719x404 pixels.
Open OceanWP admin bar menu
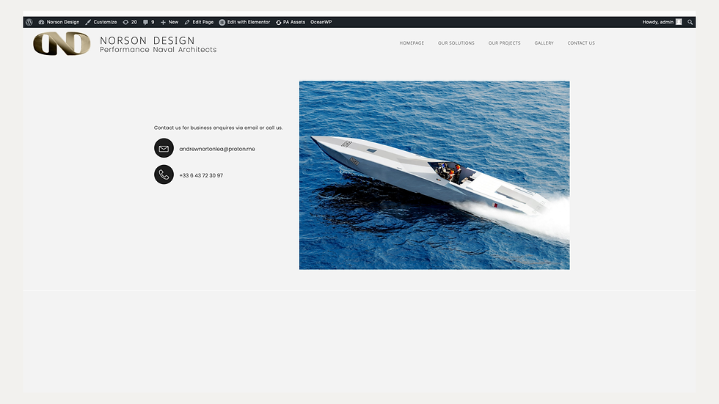pyautogui.click(x=321, y=22)
